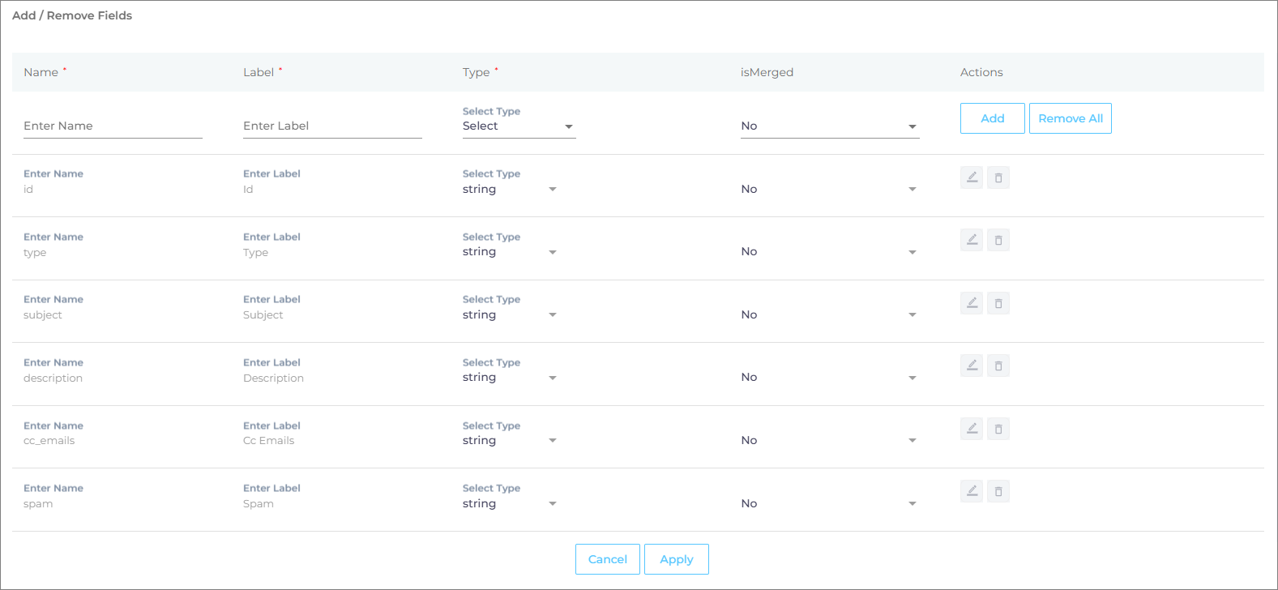Edit the spam field row
Screen dimensions: 1278x590
pyautogui.click(x=971, y=491)
